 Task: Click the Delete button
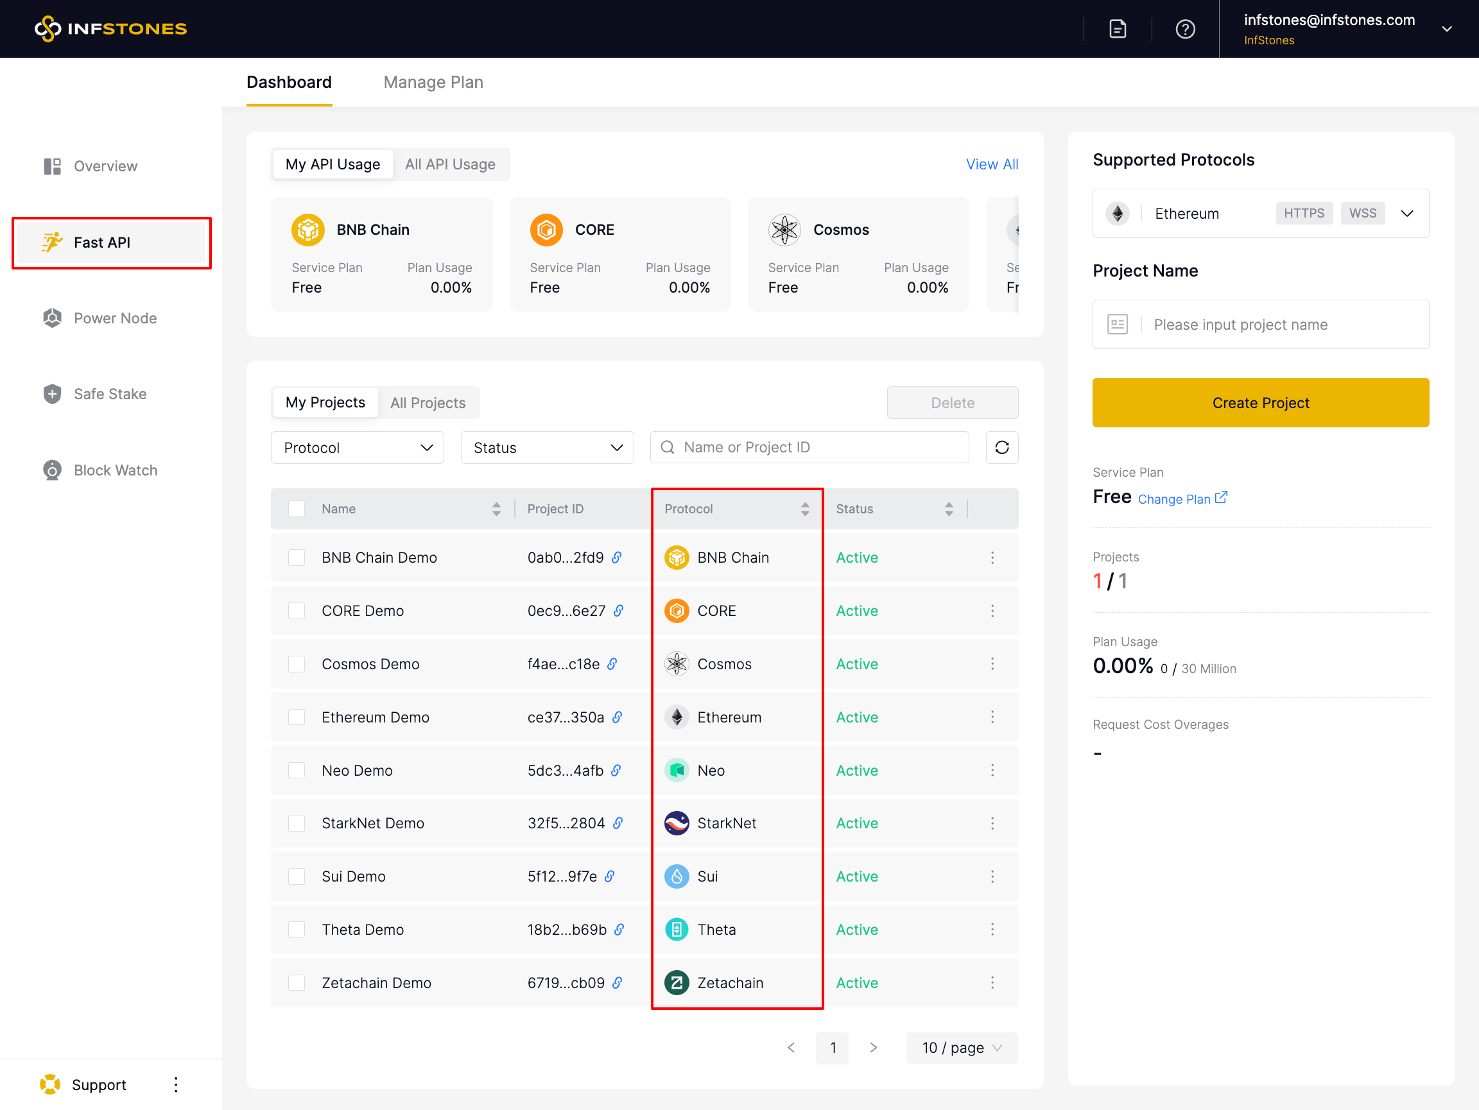952,402
